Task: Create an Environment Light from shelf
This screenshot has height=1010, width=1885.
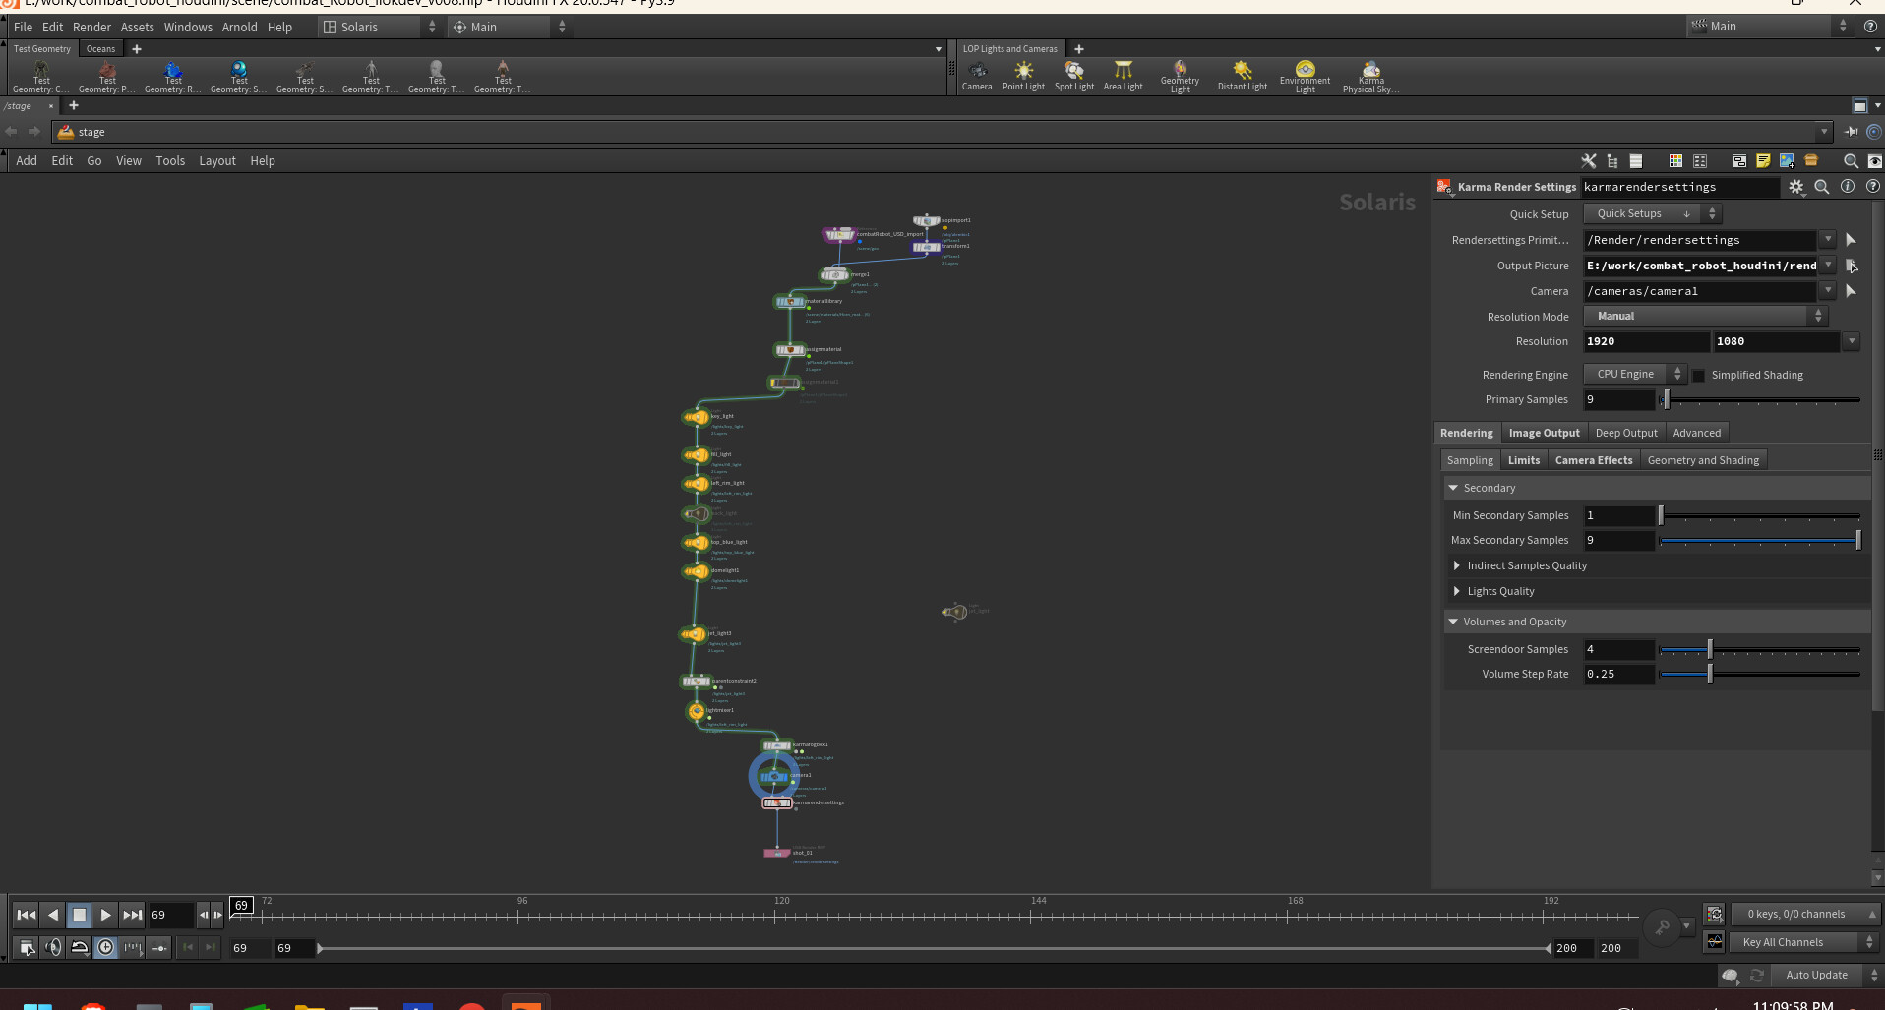Action: [1305, 76]
